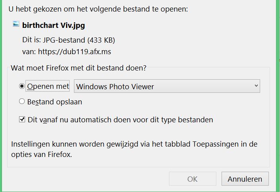
Task: Choose the "Bestand opslaan" radio button
Action: 22,101
